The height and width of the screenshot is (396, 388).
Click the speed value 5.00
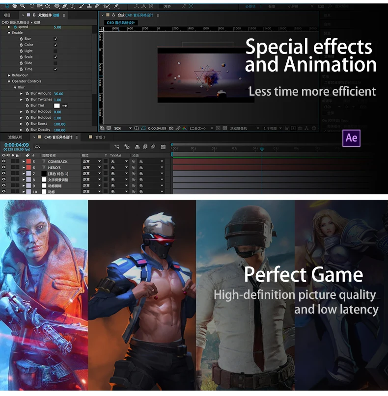[57, 27]
